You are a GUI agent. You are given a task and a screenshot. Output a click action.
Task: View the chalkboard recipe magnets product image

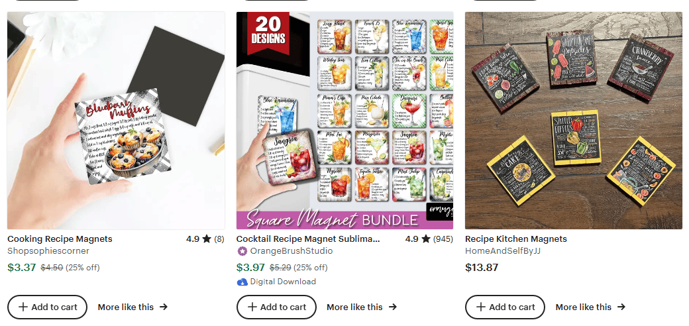(574, 121)
